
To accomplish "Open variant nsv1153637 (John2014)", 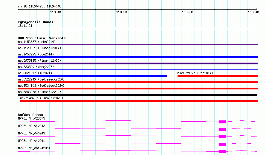I will click(37, 42).
